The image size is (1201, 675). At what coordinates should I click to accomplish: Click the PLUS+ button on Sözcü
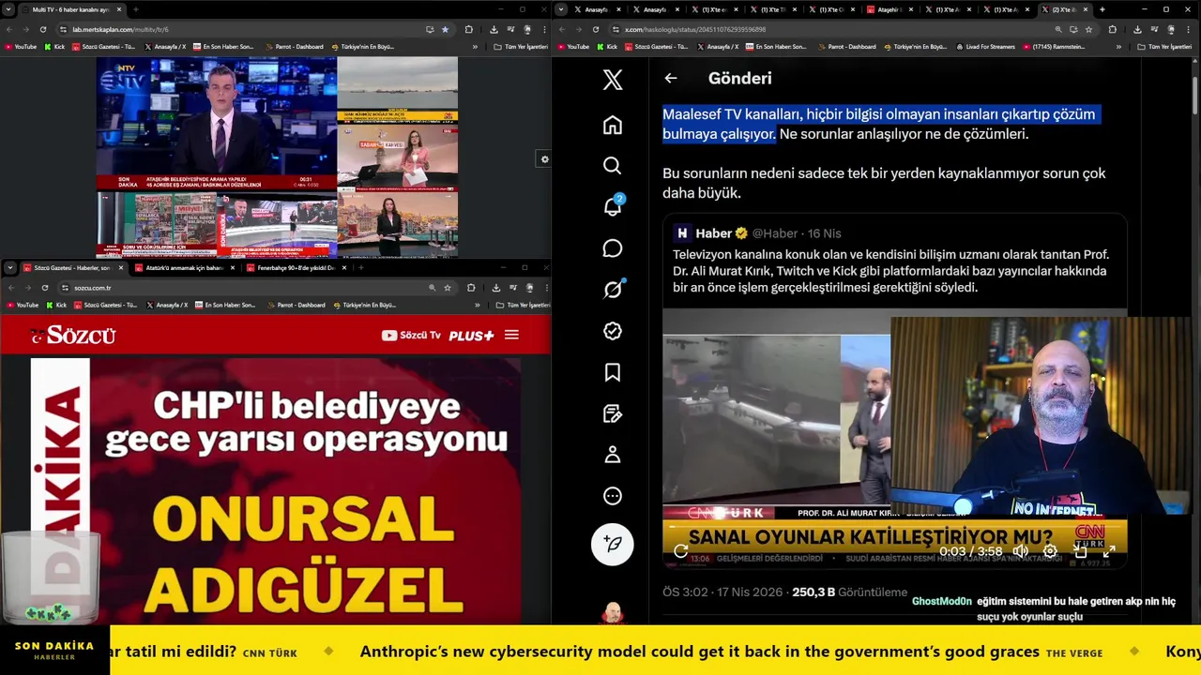(x=471, y=335)
